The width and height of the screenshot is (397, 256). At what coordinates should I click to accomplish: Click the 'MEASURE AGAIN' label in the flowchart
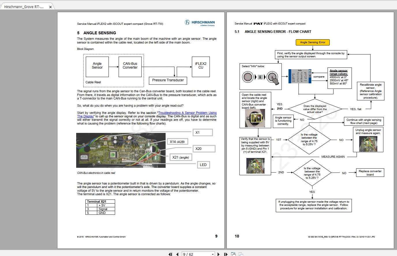333,157
